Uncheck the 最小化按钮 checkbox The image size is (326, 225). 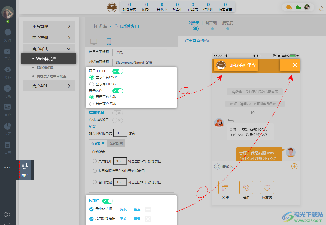click(91, 209)
